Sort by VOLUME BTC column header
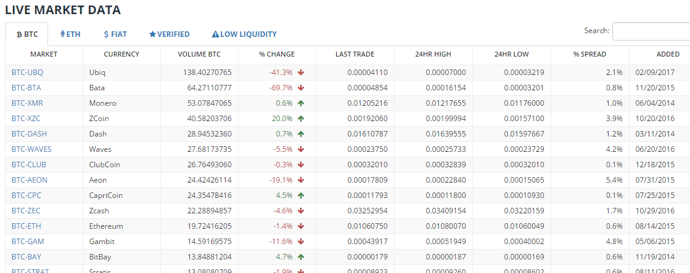690x273 pixels. [x=199, y=55]
